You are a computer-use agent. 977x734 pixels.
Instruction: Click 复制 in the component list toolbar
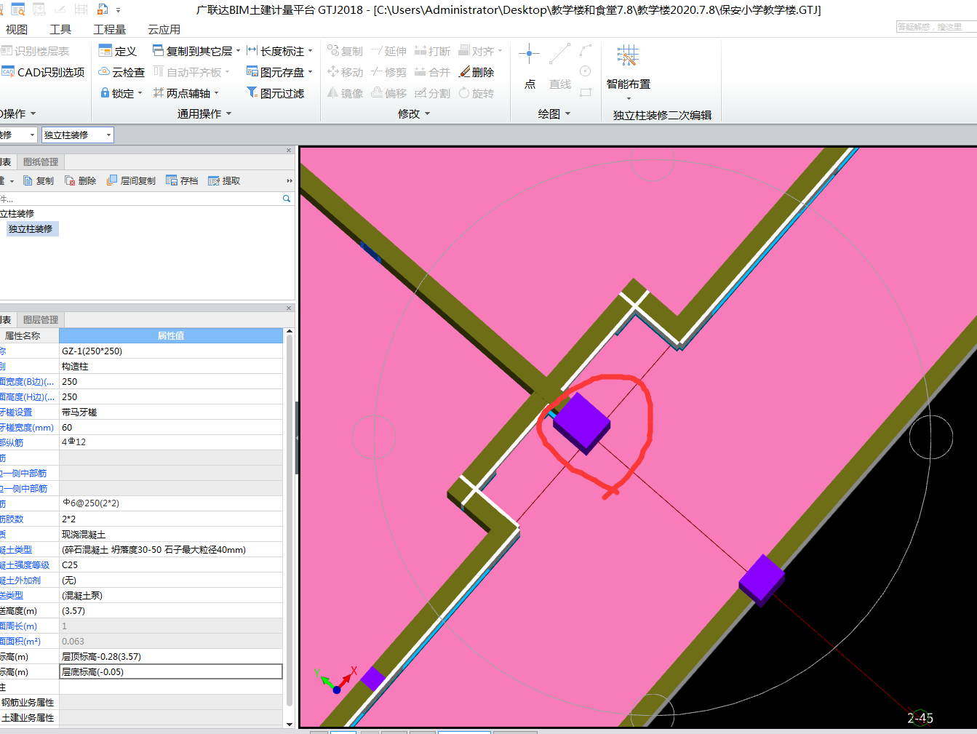[38, 180]
